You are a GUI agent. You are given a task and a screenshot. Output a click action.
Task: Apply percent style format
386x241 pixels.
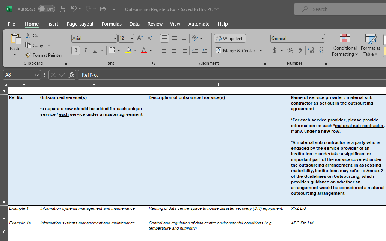290,50
